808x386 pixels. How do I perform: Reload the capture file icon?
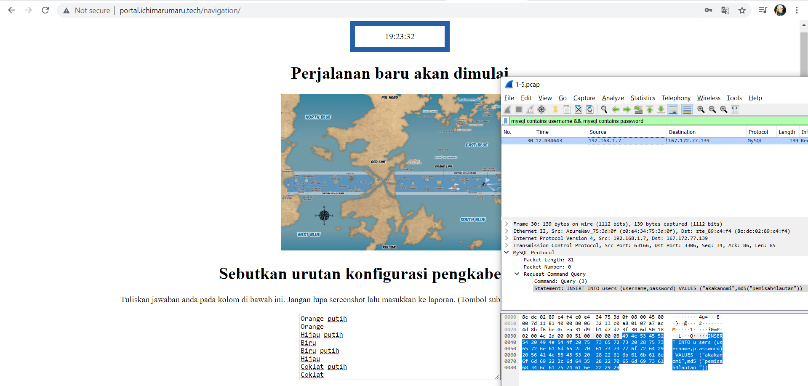(x=590, y=109)
